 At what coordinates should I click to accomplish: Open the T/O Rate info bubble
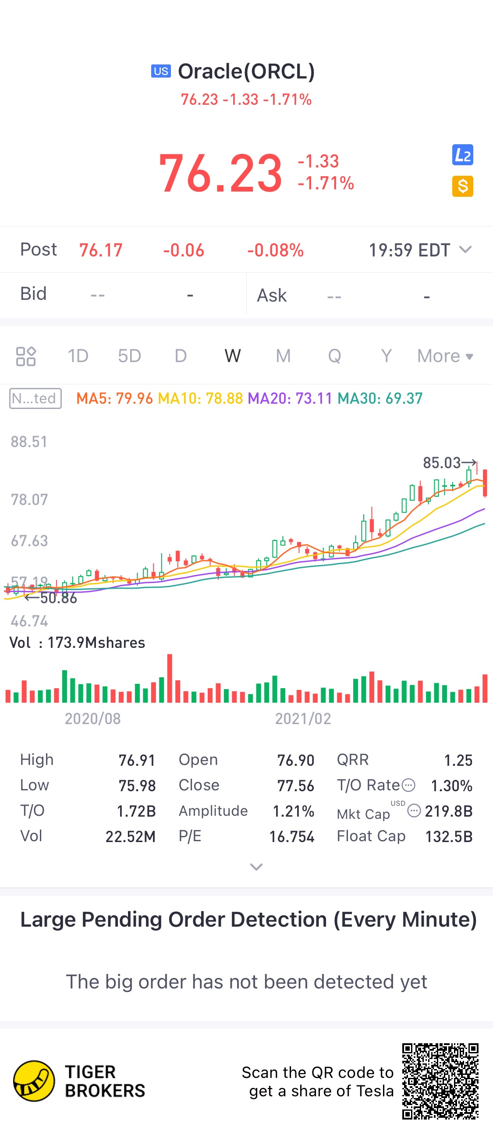pyautogui.click(x=408, y=785)
